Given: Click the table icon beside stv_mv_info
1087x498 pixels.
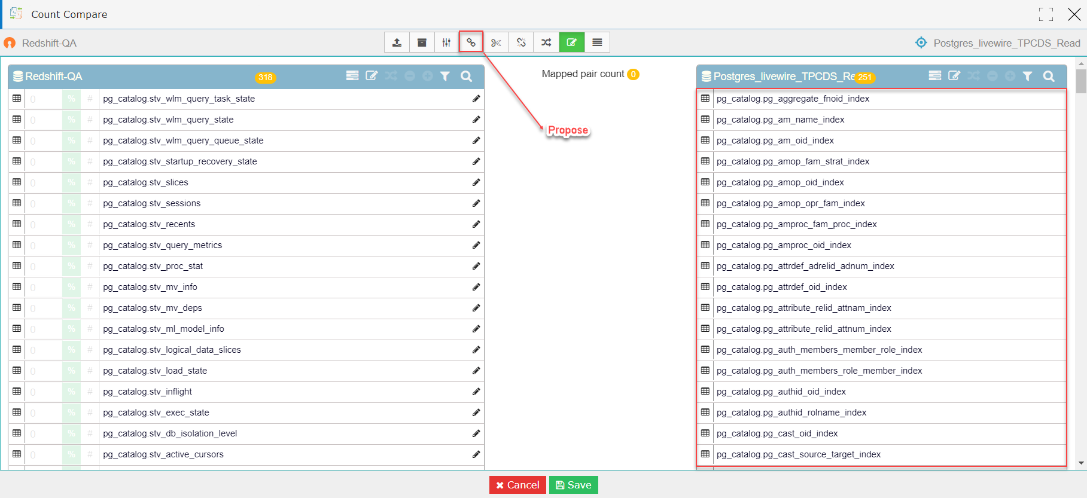Looking at the screenshot, I should 17,287.
